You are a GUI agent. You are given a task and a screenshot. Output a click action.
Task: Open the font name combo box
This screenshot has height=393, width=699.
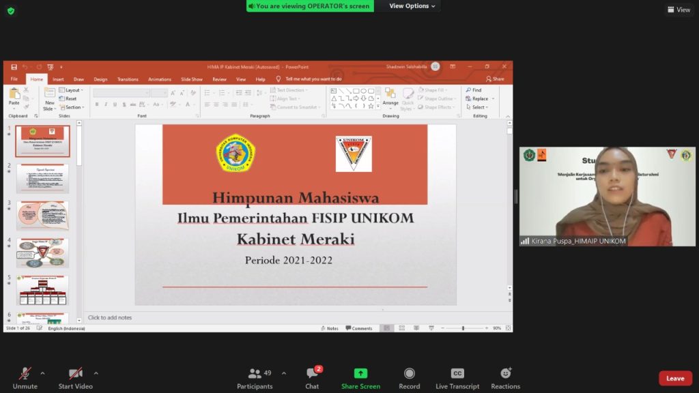(x=122, y=93)
